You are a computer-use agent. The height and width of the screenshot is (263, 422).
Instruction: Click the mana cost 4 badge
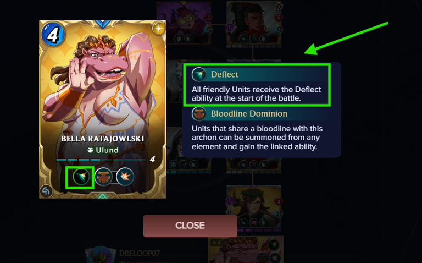(53, 35)
